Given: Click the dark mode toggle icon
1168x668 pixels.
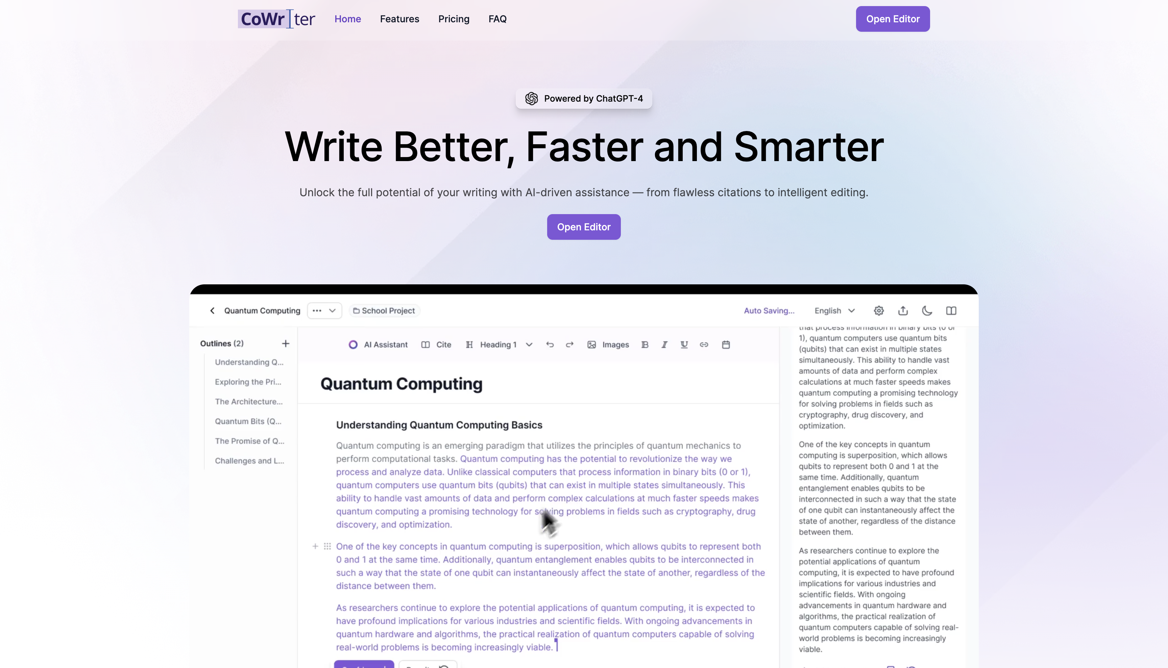Looking at the screenshot, I should click(927, 311).
